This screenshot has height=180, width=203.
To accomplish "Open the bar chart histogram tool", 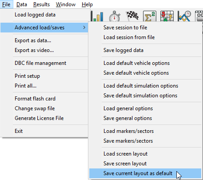I will click(x=97, y=16).
